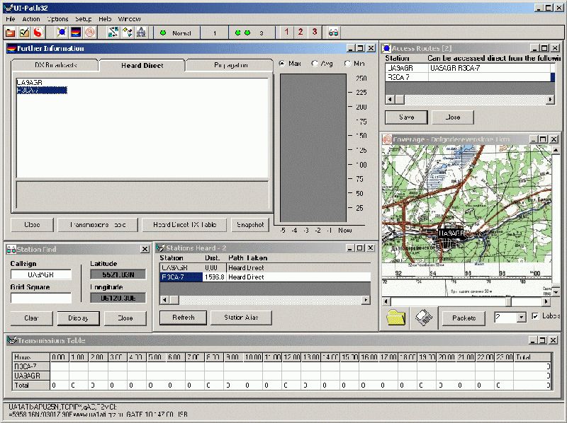Click the yin-yang toolbar icon

tap(38, 33)
